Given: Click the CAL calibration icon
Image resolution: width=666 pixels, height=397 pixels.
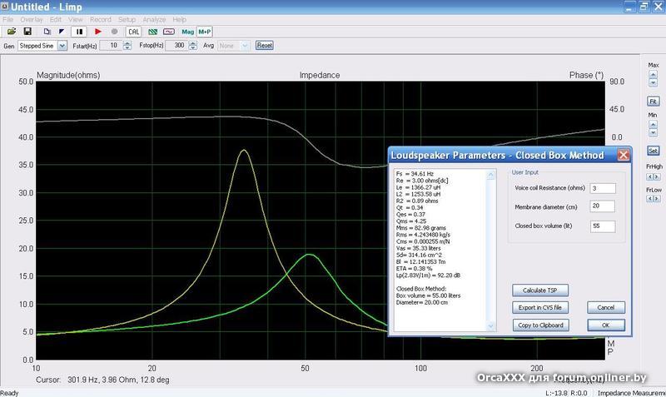Looking at the screenshot, I should pos(133,32).
